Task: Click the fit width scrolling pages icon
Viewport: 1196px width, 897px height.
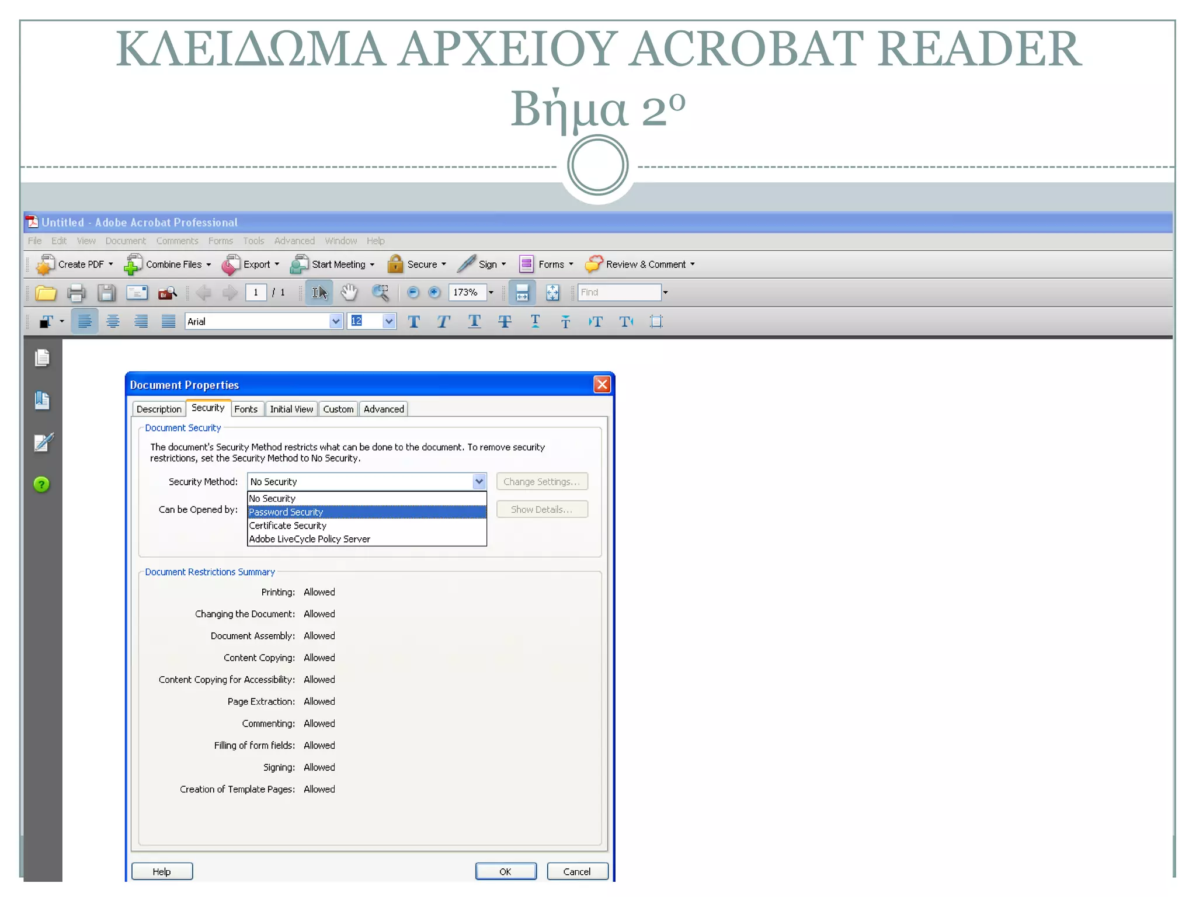Action: [522, 293]
